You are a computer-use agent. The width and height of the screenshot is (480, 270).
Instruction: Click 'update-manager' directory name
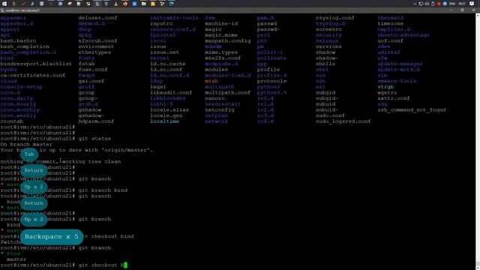coord(400,64)
